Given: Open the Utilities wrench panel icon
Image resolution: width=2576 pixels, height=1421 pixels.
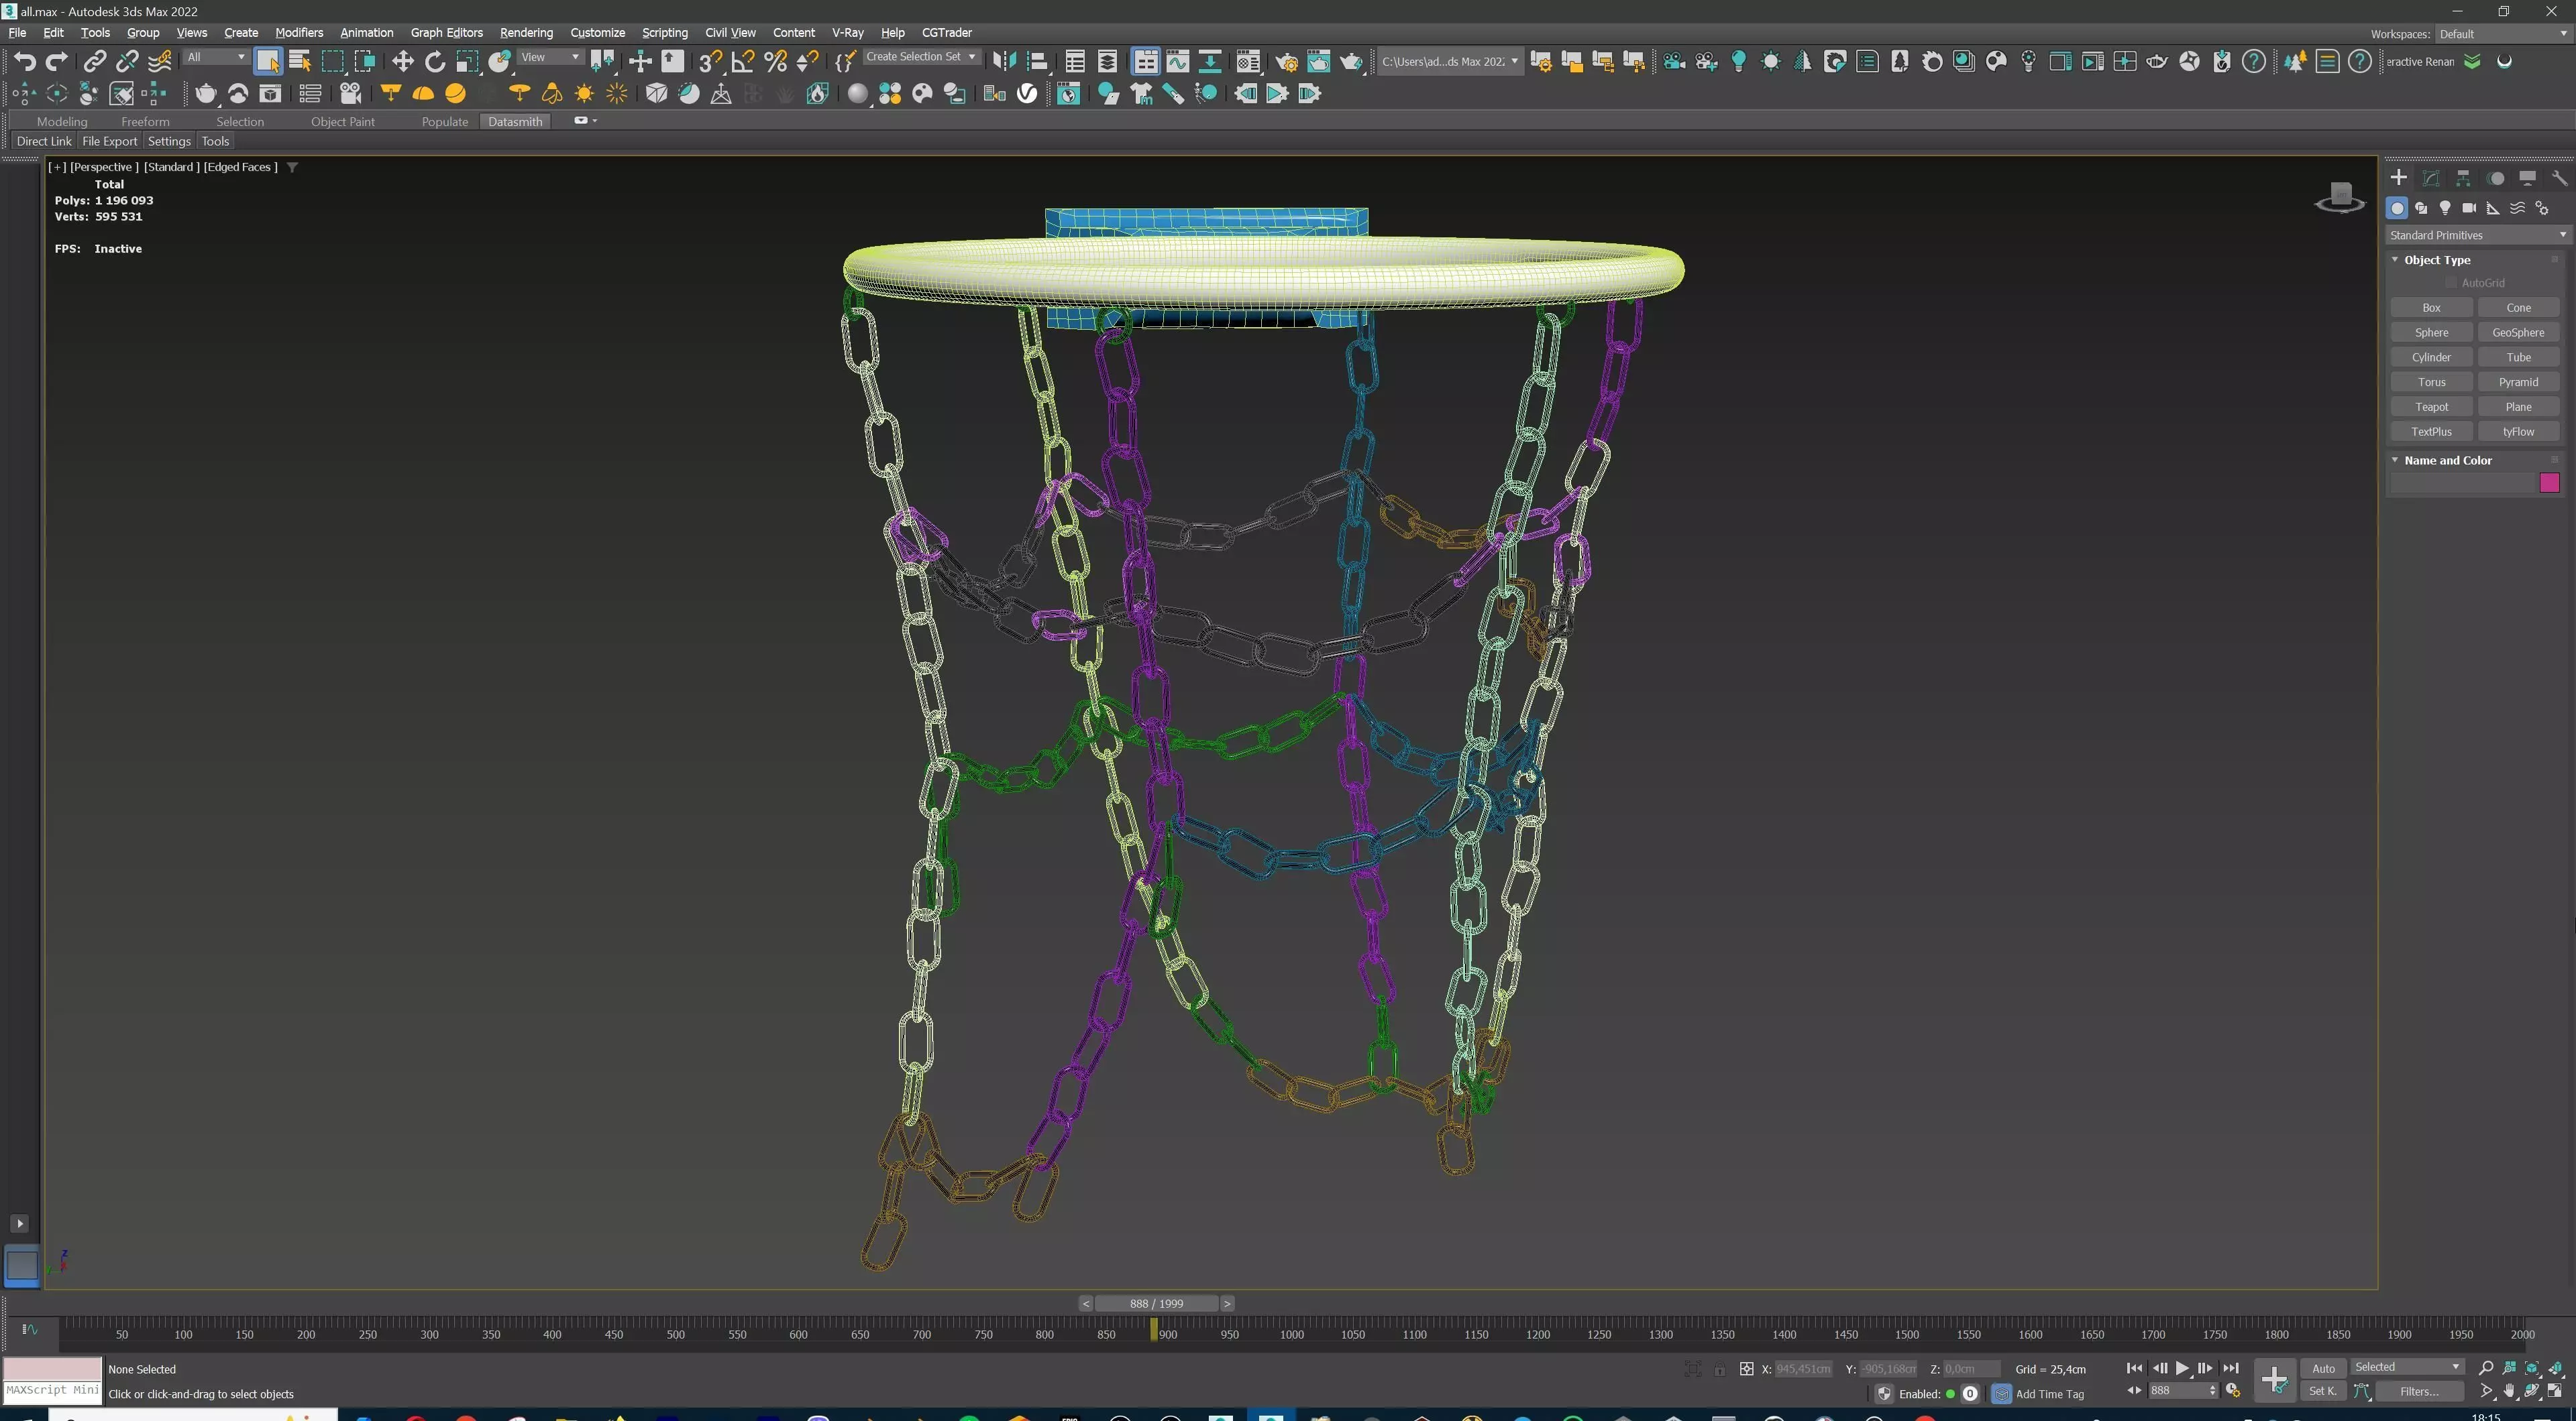Looking at the screenshot, I should (2559, 178).
